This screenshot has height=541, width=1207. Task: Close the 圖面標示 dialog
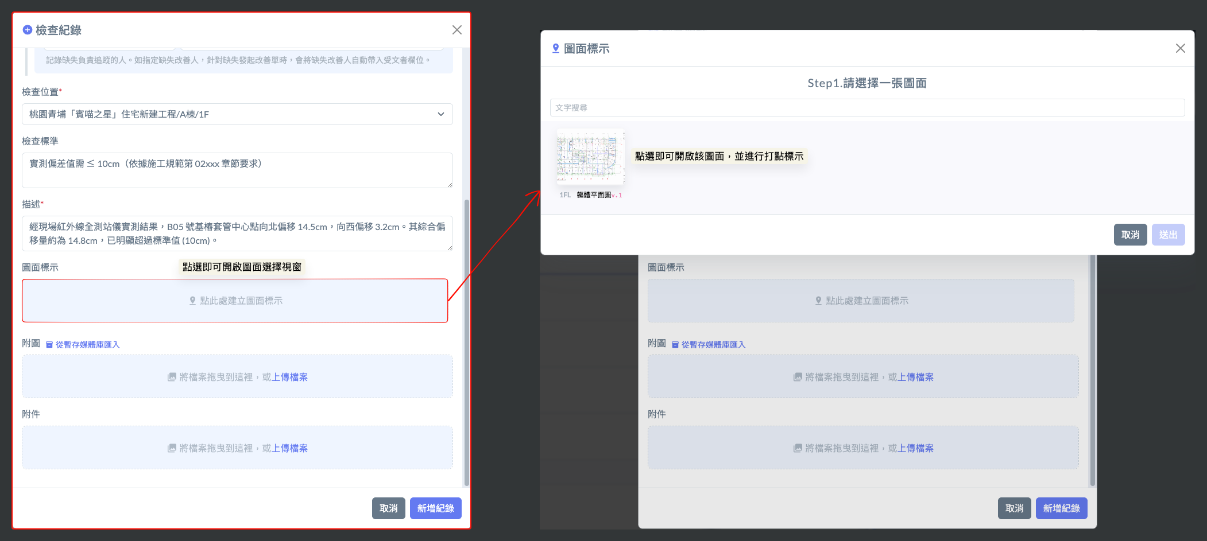pyautogui.click(x=1180, y=48)
